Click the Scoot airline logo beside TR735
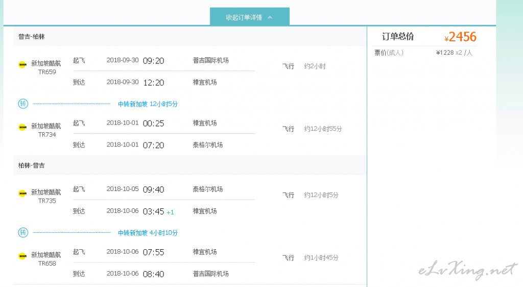Image resolution: width=523 pixels, height=287 pixels. 22,194
